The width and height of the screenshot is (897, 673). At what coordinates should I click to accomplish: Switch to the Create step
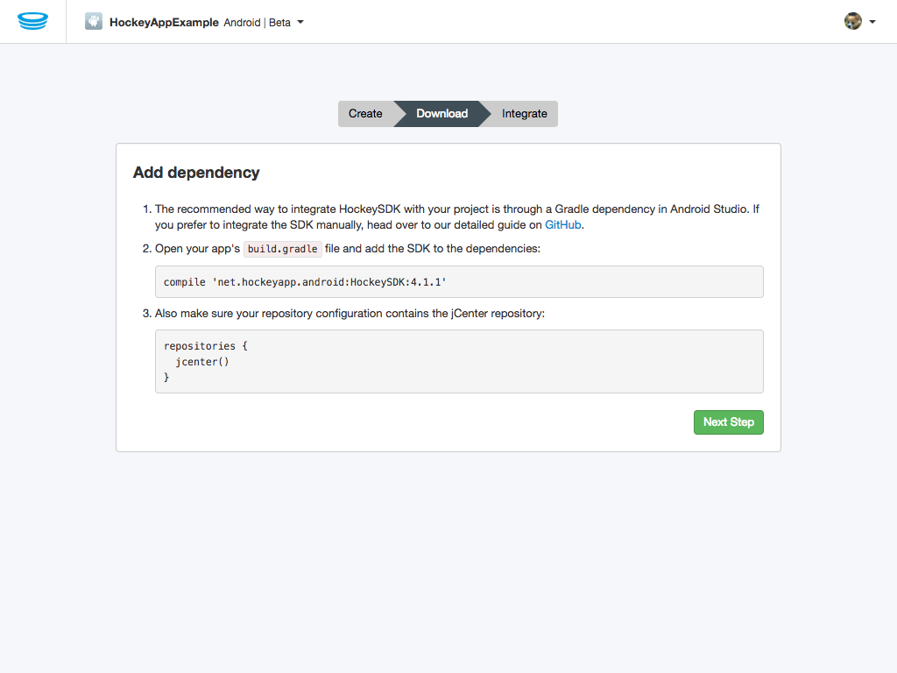tap(366, 113)
